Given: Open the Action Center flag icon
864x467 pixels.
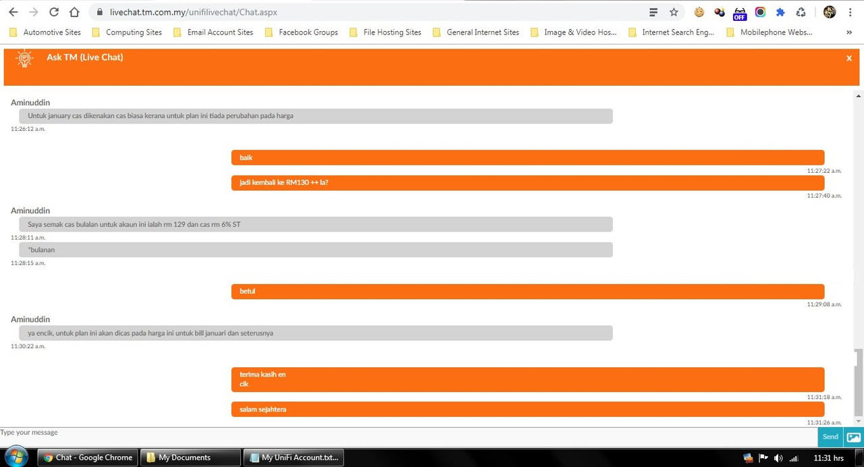Looking at the screenshot, I should (763, 458).
